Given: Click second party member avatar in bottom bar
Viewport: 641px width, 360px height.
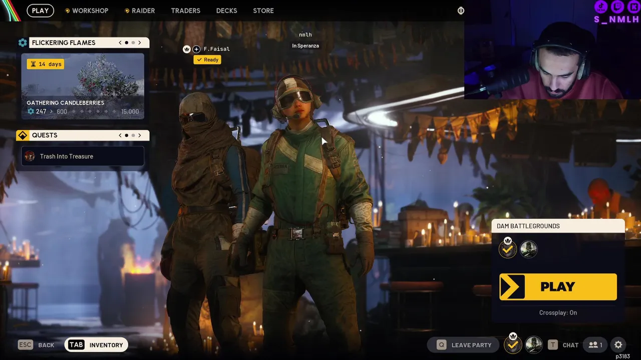Looking at the screenshot, I should pos(534,344).
